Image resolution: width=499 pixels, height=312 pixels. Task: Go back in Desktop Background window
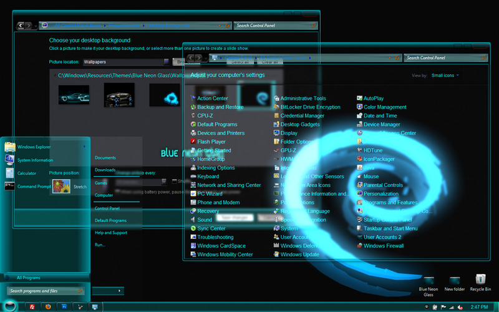point(21,26)
